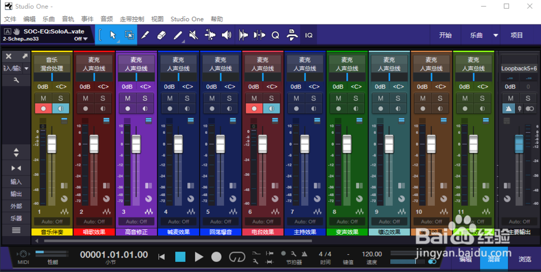Select the Bend tool
This screenshot has height=272, width=541.
210,35
